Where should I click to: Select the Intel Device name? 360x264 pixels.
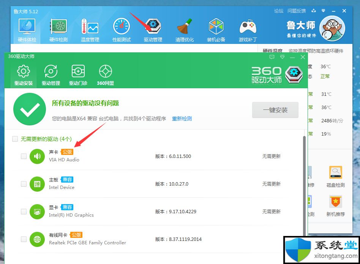[x=62, y=187]
